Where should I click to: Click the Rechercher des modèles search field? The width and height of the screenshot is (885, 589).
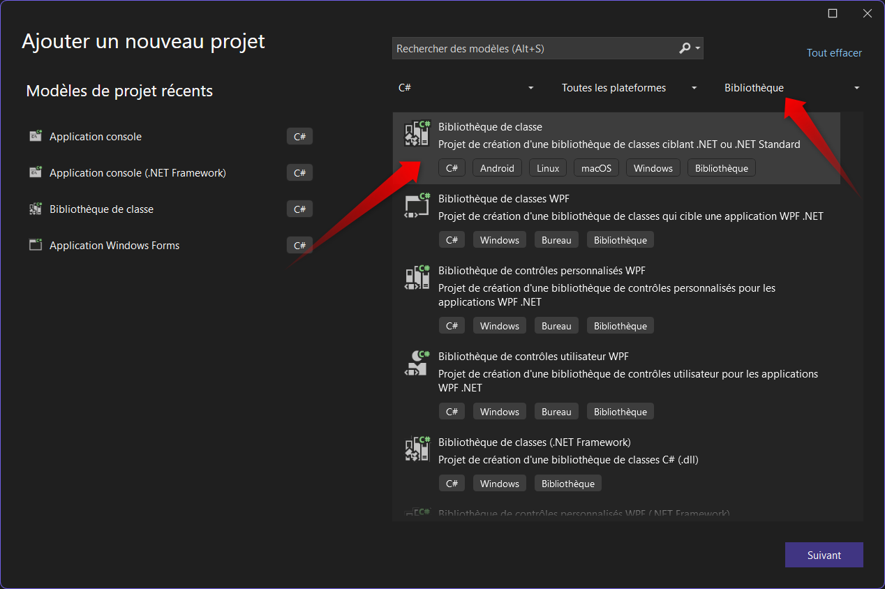530,48
